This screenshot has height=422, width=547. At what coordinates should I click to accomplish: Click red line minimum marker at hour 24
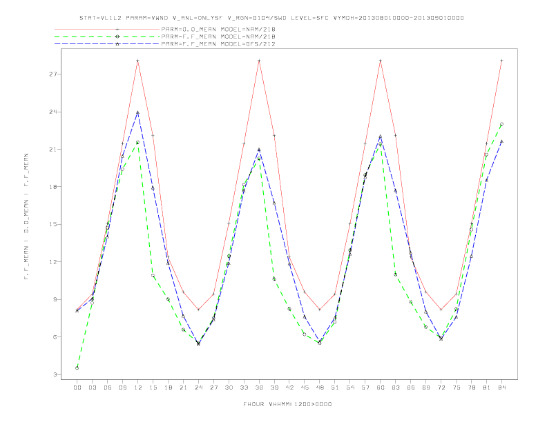click(198, 310)
